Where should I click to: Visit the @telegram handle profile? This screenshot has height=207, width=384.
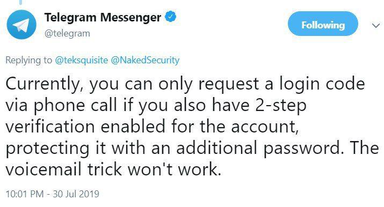pos(67,33)
